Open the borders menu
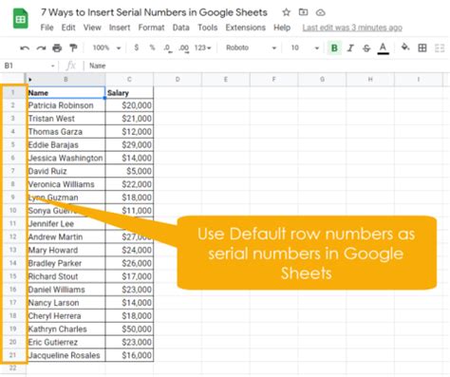This screenshot has height=377, width=450. [422, 48]
